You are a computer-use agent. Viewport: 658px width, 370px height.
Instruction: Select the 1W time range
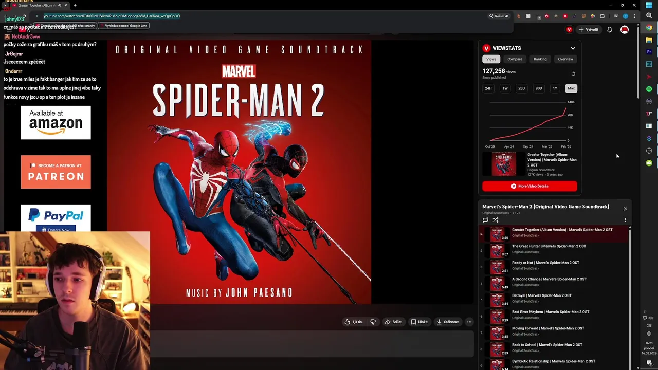pyautogui.click(x=505, y=88)
